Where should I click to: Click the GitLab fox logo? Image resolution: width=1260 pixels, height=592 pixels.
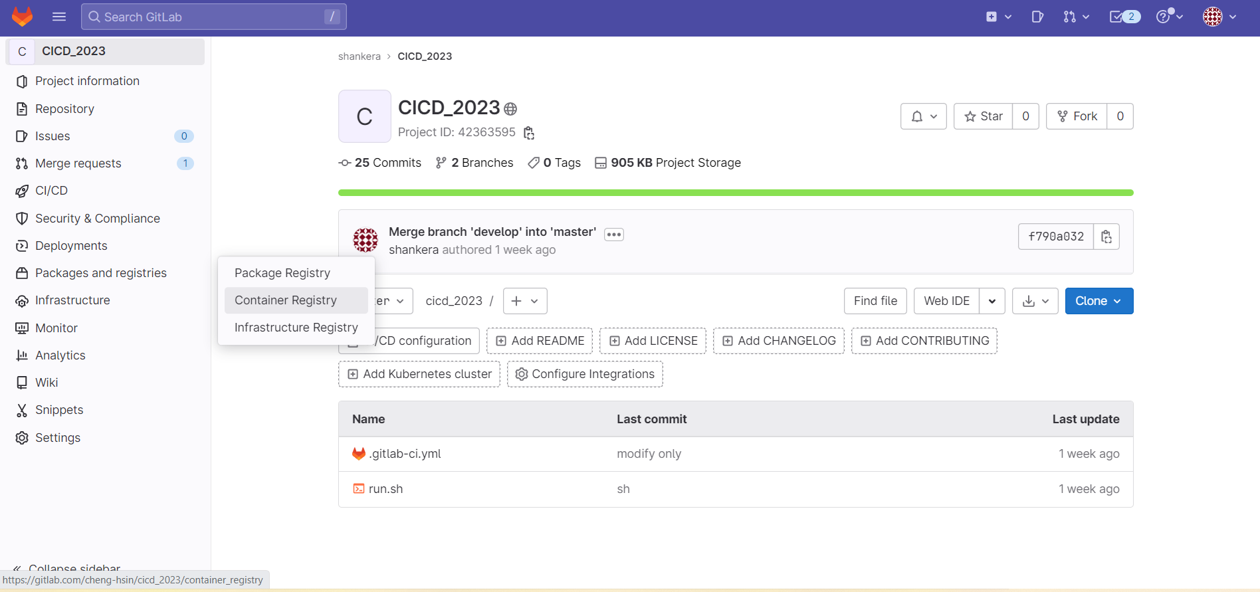click(x=22, y=17)
